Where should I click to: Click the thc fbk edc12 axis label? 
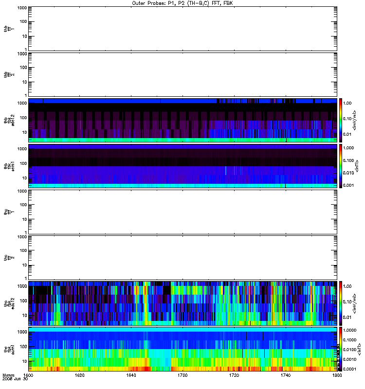[9, 303]
